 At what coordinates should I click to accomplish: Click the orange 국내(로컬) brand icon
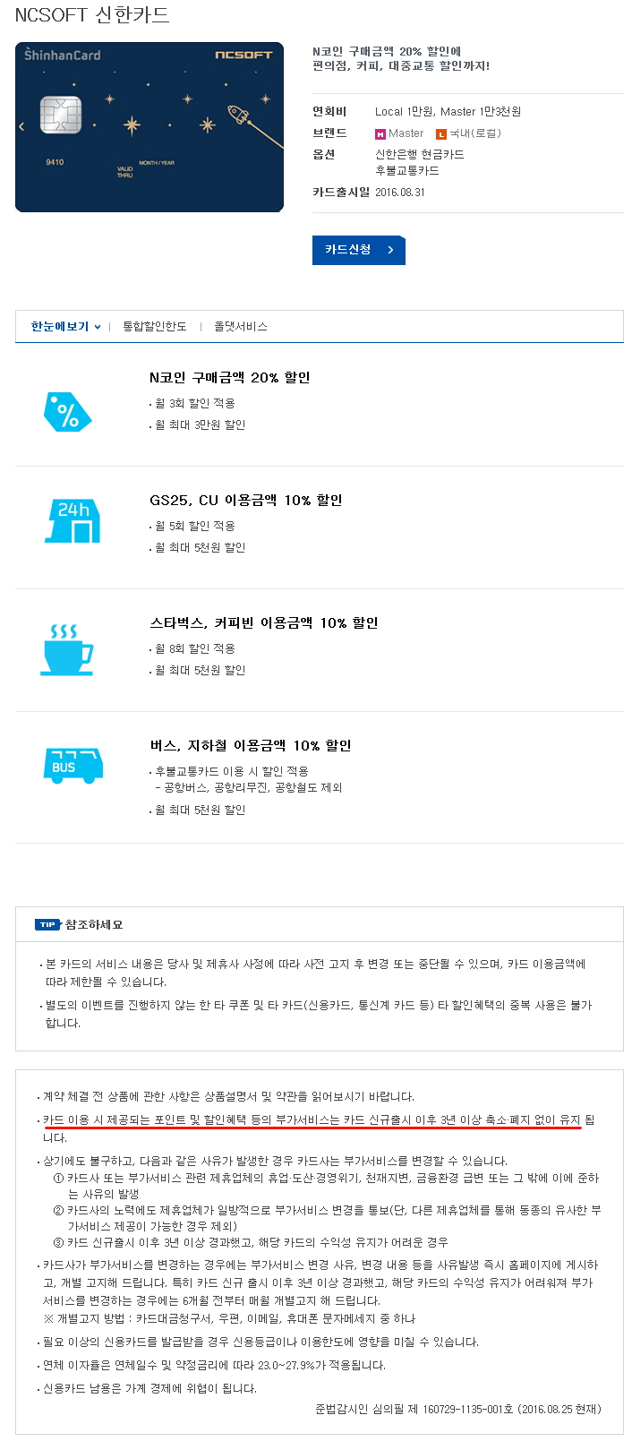pyautogui.click(x=440, y=133)
